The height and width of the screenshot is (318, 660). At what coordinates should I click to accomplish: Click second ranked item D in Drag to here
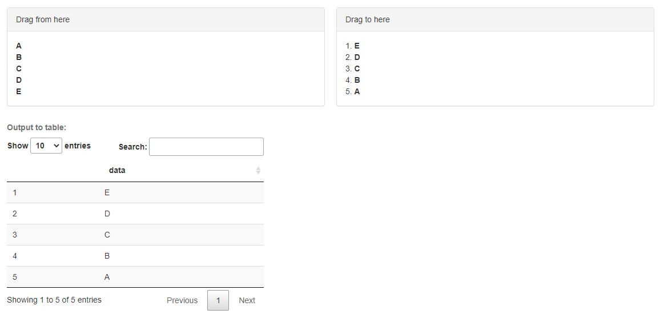point(357,57)
